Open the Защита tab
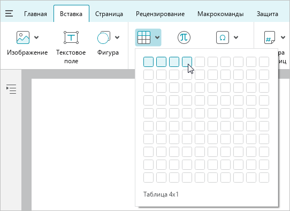290x211 pixels. coord(268,14)
